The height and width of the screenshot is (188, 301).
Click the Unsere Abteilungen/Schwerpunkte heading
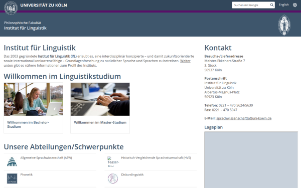coord(64,147)
